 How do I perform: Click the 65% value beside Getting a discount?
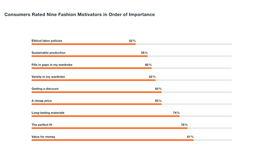(x=158, y=89)
